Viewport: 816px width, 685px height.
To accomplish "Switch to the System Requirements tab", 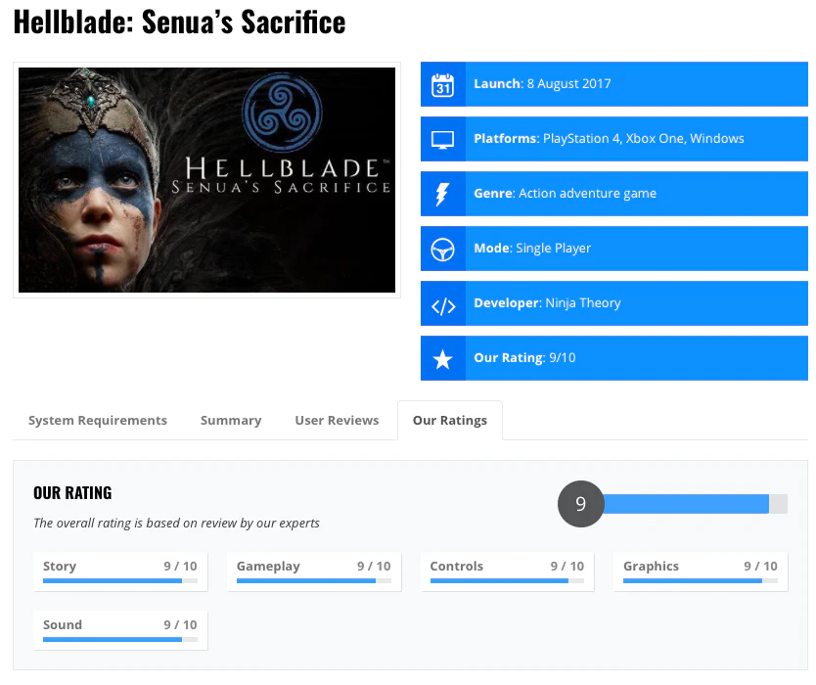I will [x=97, y=420].
